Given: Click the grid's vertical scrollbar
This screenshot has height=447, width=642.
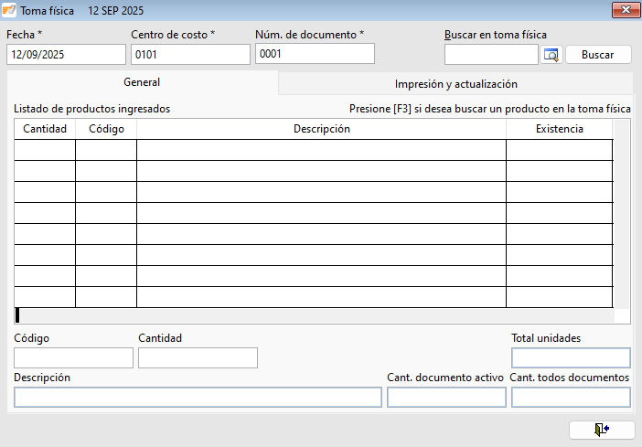Looking at the screenshot, I should click(x=621, y=215).
